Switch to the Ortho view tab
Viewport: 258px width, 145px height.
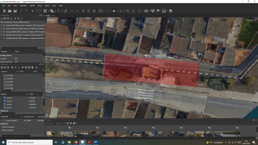coord(53,16)
